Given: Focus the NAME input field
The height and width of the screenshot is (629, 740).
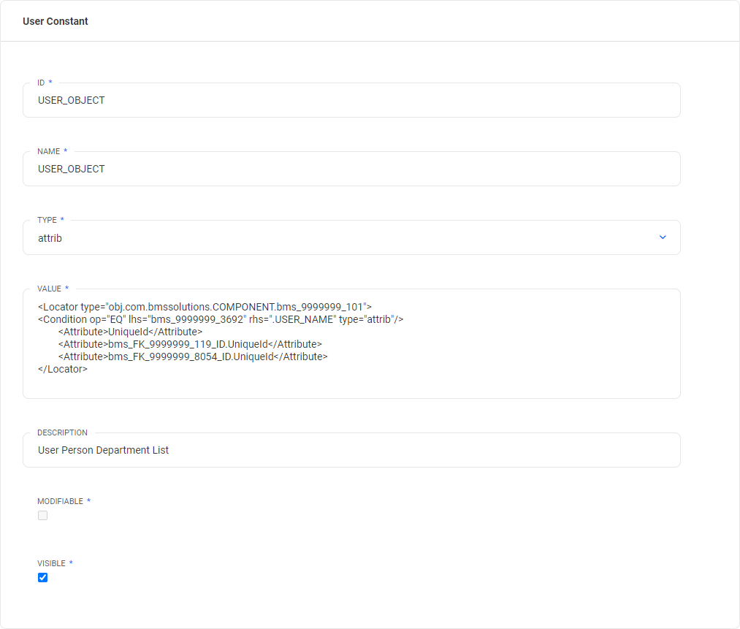Looking at the screenshot, I should (x=351, y=169).
